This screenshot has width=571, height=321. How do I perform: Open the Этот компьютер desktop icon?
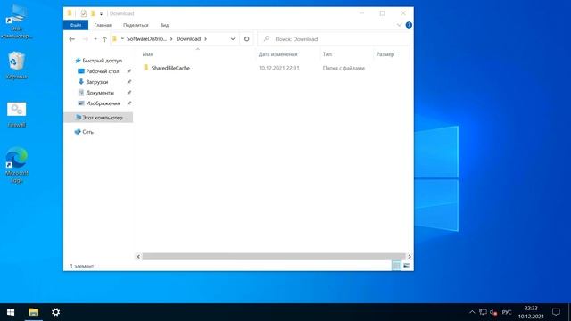pyautogui.click(x=16, y=21)
